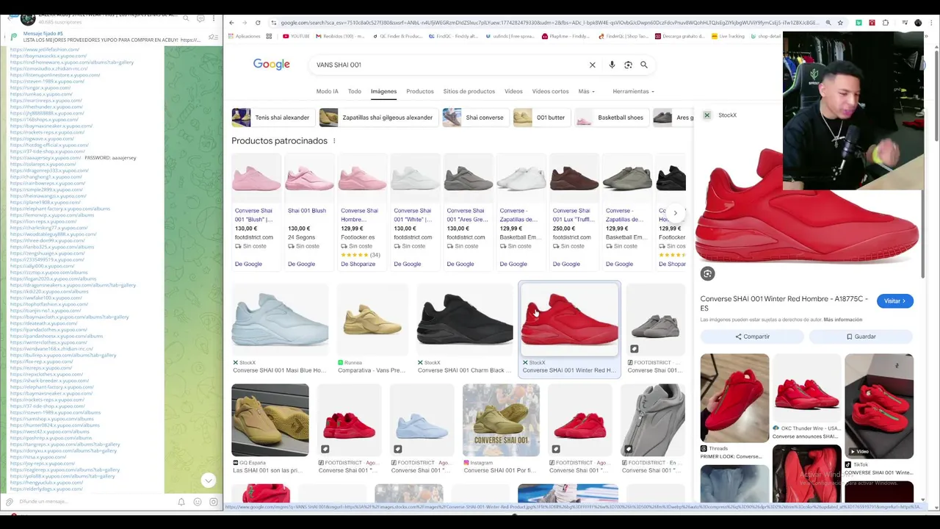Open Converse Shai 001 Blush sponsored product
The height and width of the screenshot is (529, 940).
[256, 214]
